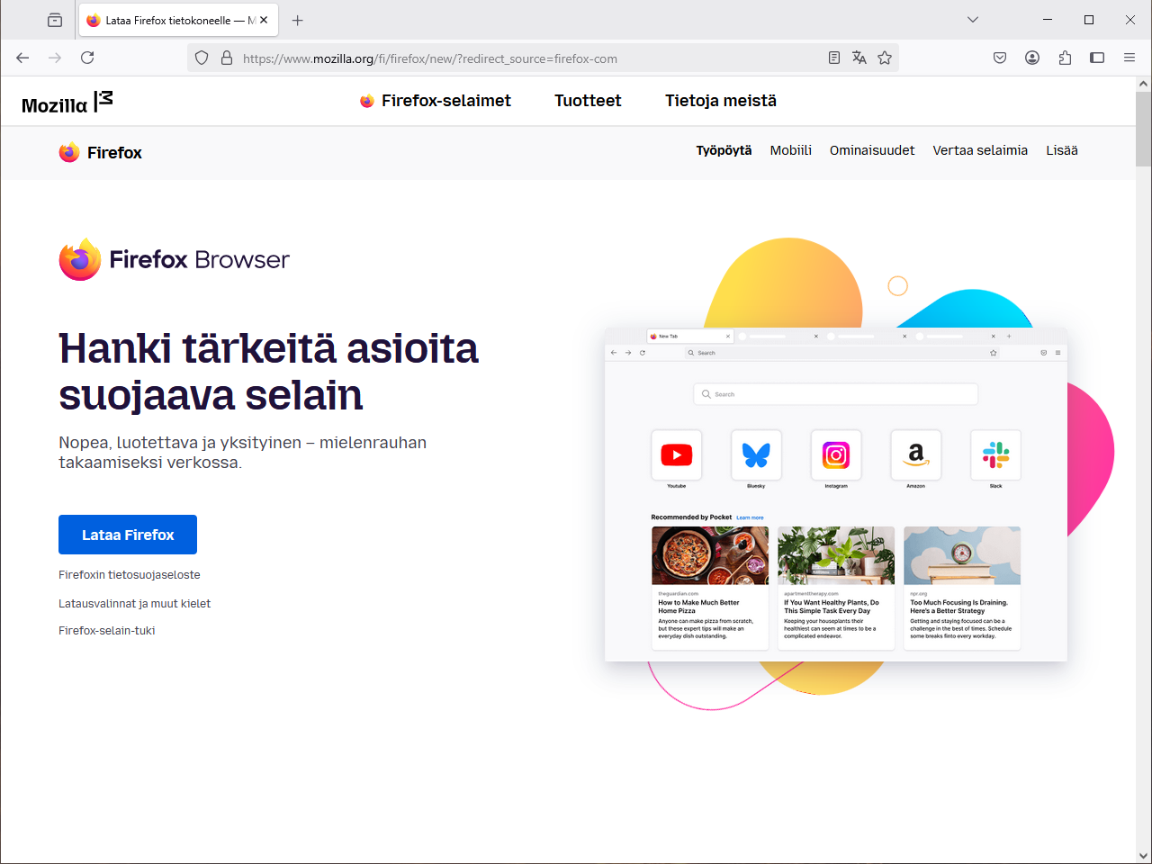Open the hamburger application menu
The image size is (1152, 864).
[1129, 58]
